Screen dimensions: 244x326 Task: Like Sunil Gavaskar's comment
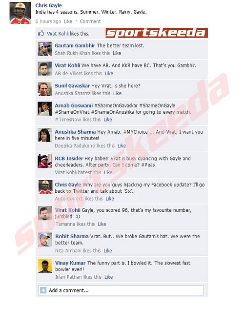(x=117, y=93)
